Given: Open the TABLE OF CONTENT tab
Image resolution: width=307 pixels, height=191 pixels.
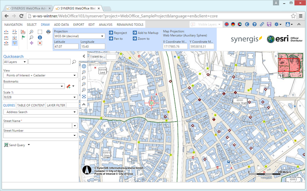Looking at the screenshot, I should [31, 105].
